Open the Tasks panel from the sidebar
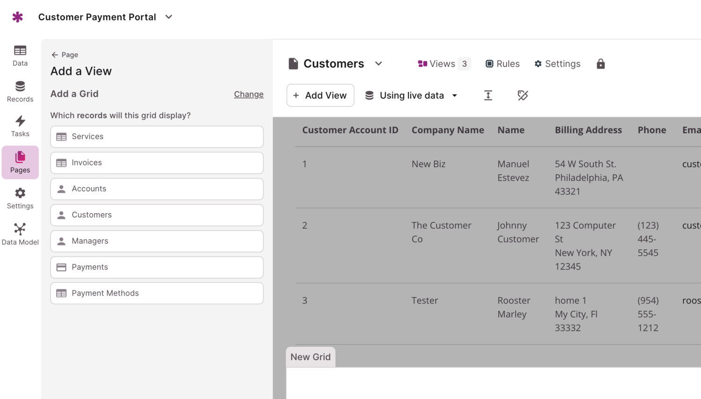Screen dimensions: 701x399 pyautogui.click(x=20, y=125)
